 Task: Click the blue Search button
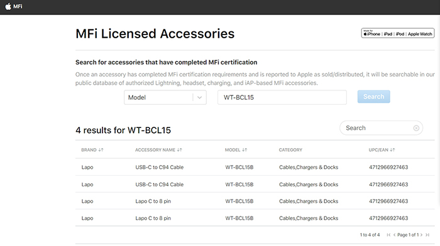373,97
